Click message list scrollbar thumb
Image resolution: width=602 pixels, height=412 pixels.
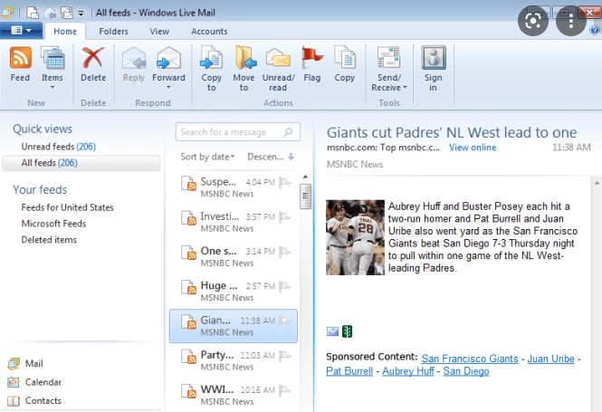[x=306, y=196]
